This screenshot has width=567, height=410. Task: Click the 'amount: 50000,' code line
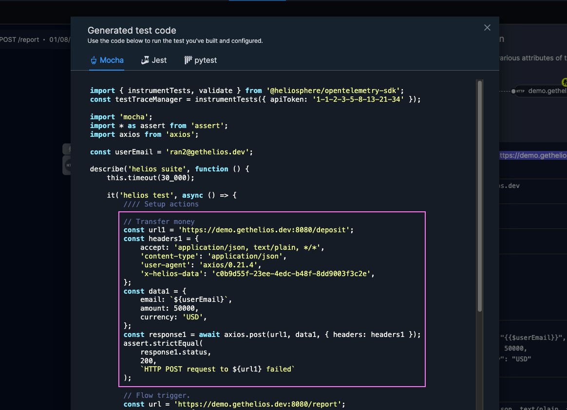[x=169, y=308]
